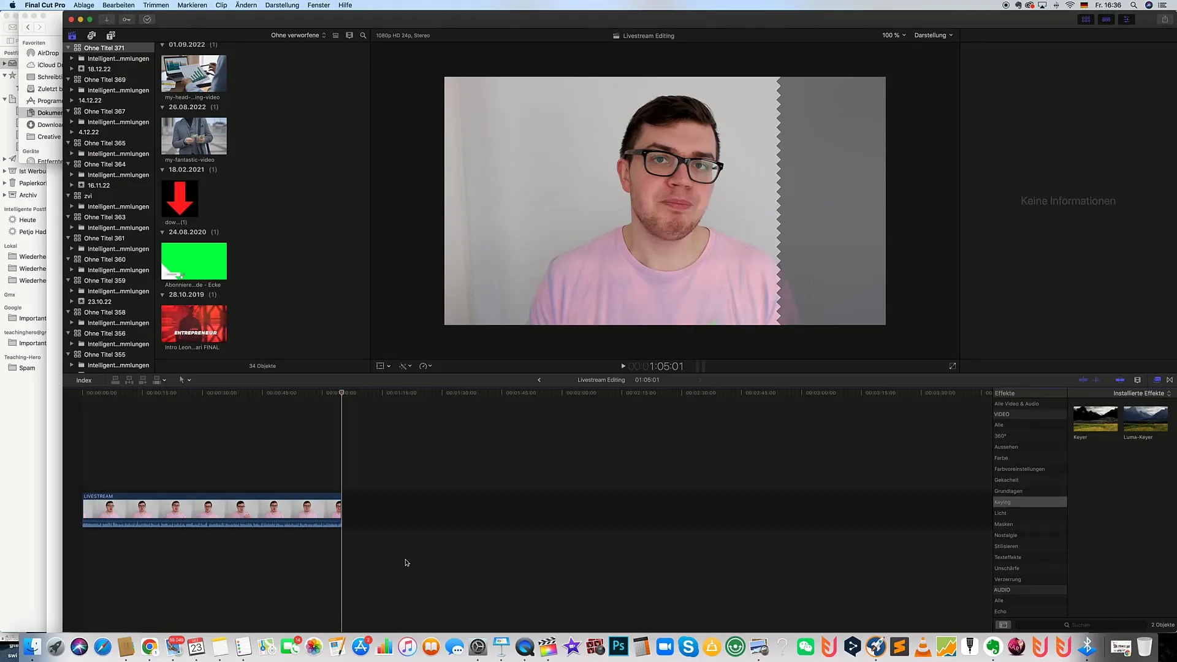Open the Darstellung dropdown menu

pyautogui.click(x=934, y=35)
